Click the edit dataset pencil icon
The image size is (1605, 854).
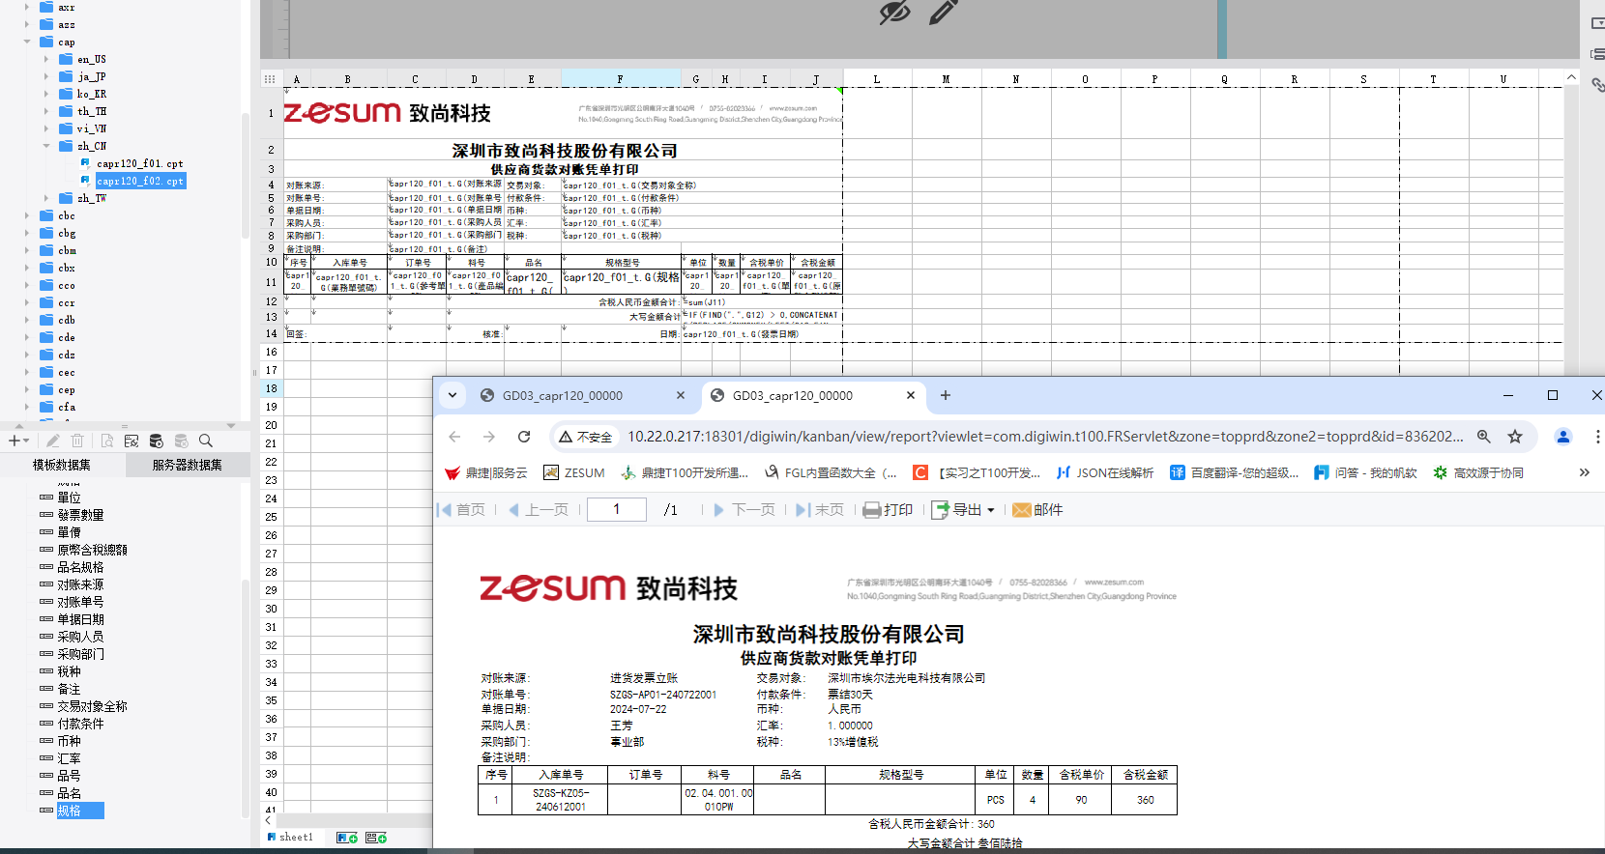pos(53,441)
